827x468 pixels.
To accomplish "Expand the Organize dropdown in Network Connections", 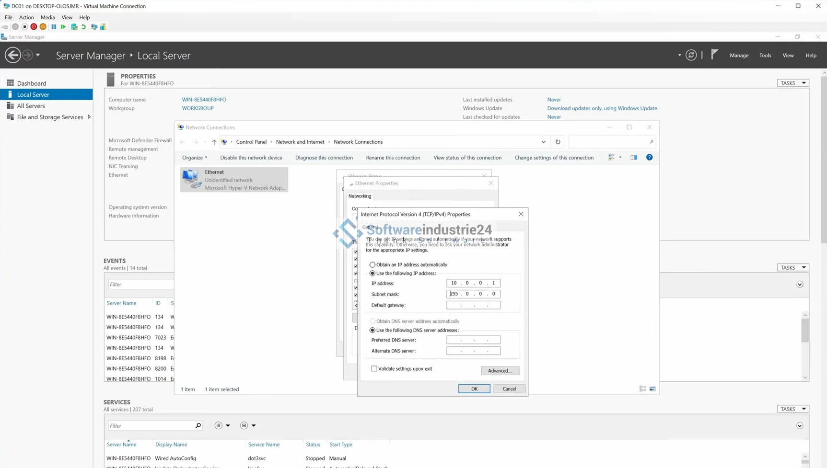I will coord(195,158).
